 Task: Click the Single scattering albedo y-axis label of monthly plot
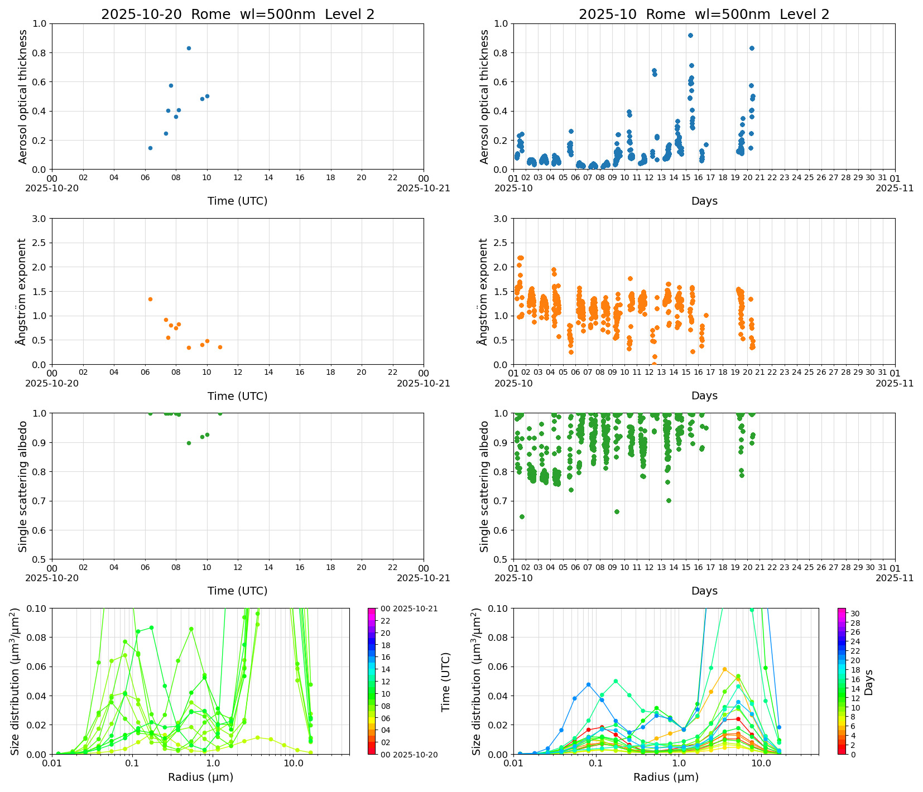(x=484, y=486)
